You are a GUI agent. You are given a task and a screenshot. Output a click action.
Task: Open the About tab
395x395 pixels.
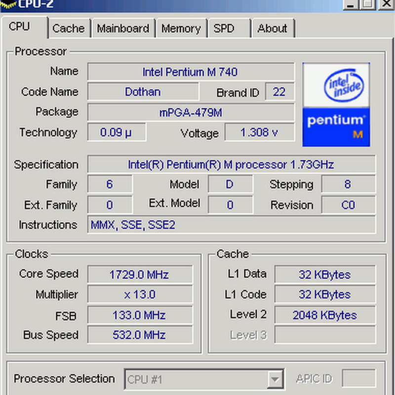coord(274,28)
